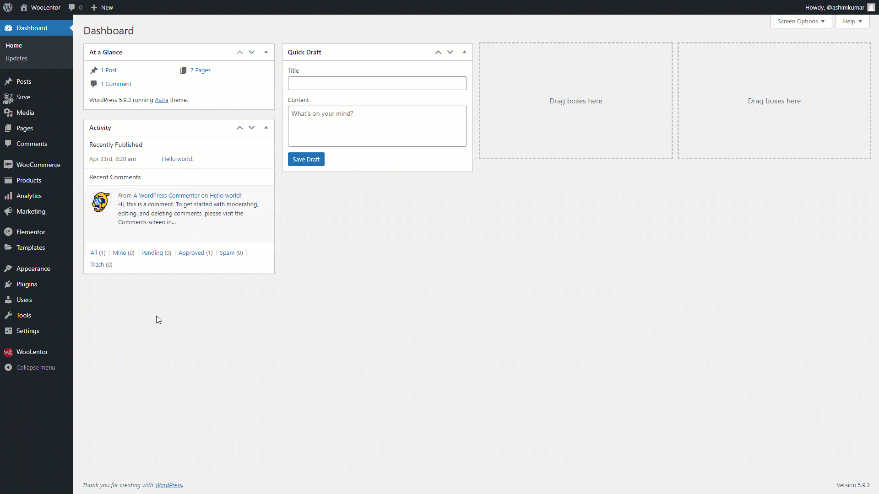This screenshot has height=494, width=879.
Task: Click the Collapse menu arrow icon
Action: (9, 367)
